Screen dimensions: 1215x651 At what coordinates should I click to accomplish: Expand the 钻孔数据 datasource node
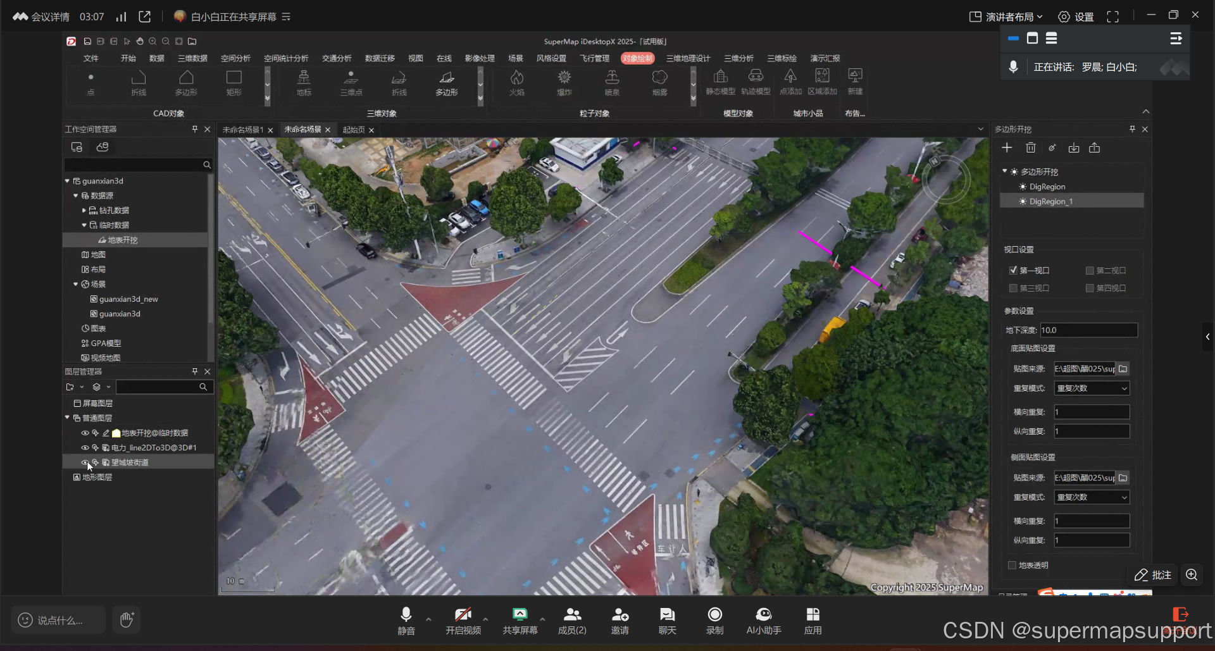pyautogui.click(x=84, y=210)
